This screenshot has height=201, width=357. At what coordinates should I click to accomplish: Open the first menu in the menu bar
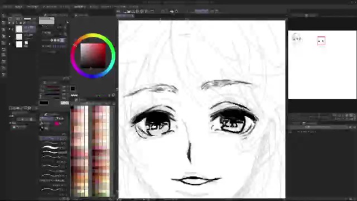click(x=7, y=7)
